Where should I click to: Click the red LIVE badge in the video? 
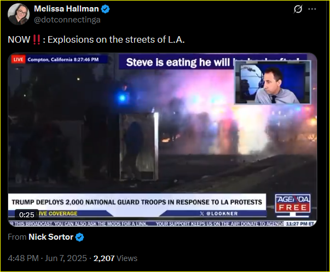18,60
